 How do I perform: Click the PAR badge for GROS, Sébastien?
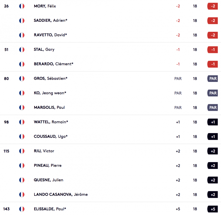click(213, 79)
